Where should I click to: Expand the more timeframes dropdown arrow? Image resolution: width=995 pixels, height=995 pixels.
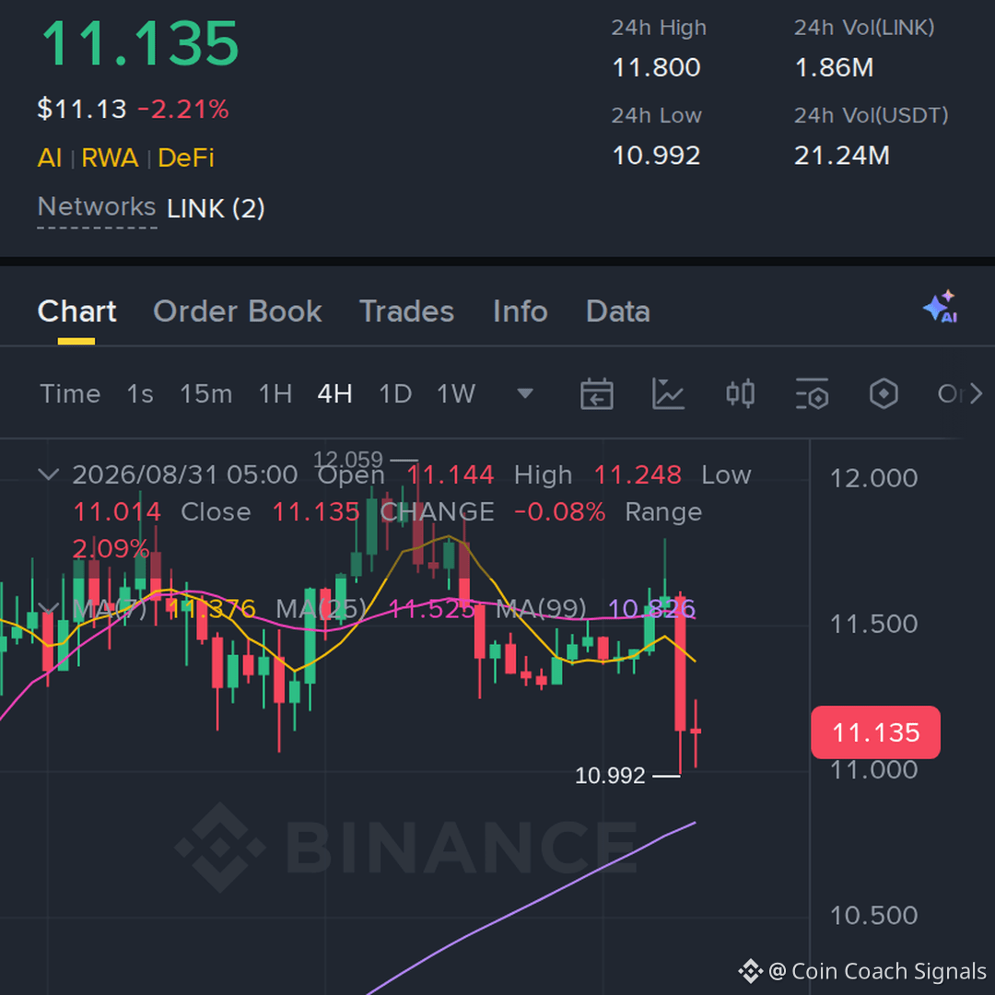pyautogui.click(x=525, y=394)
